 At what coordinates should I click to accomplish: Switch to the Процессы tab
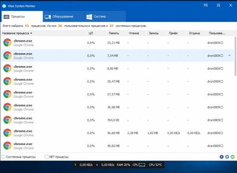22,17
